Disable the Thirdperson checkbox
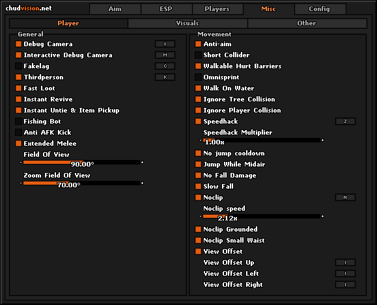377x305 pixels. point(18,77)
